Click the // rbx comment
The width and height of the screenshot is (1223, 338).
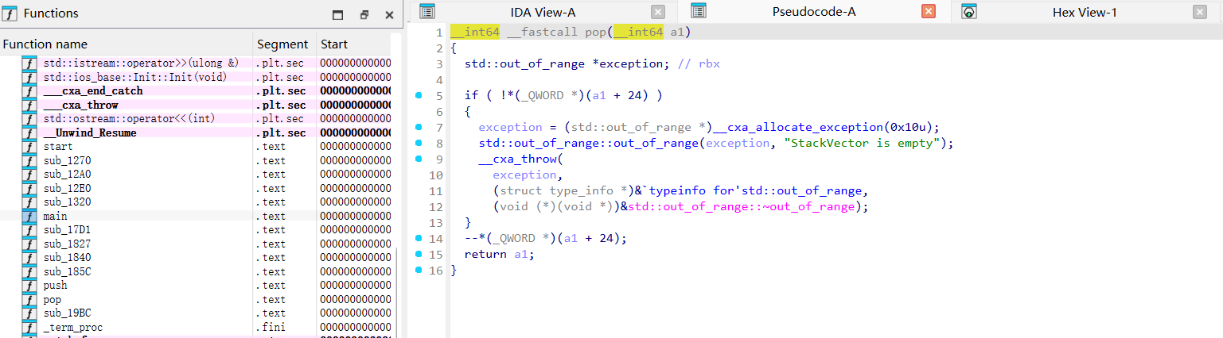click(x=699, y=63)
